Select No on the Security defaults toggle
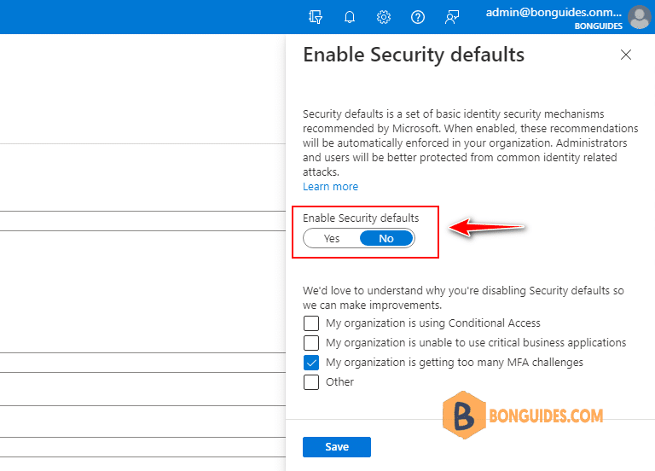 pos(386,239)
